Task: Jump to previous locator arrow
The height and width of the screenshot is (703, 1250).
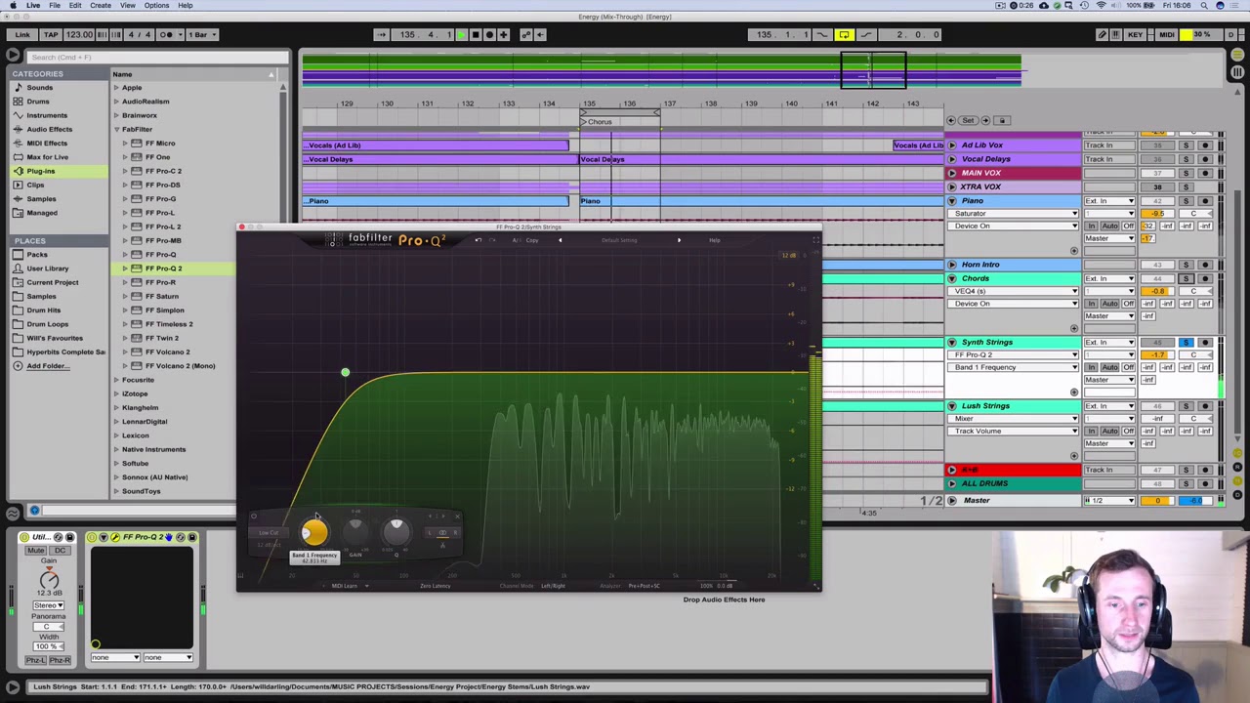Action: (x=951, y=120)
